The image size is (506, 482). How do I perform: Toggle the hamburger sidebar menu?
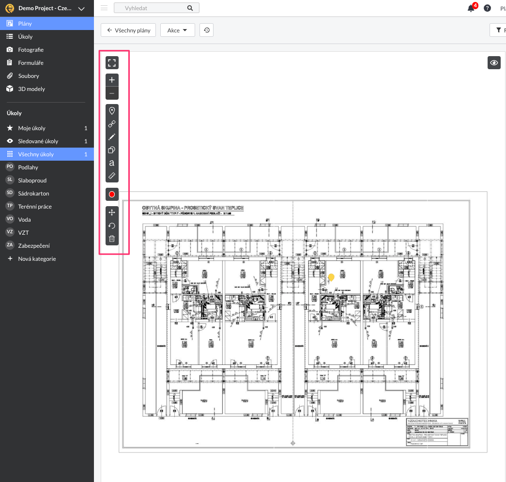tap(104, 8)
